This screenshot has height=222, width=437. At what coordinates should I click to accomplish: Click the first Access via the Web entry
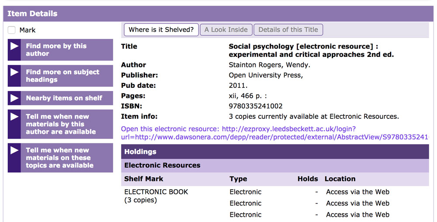click(x=357, y=192)
